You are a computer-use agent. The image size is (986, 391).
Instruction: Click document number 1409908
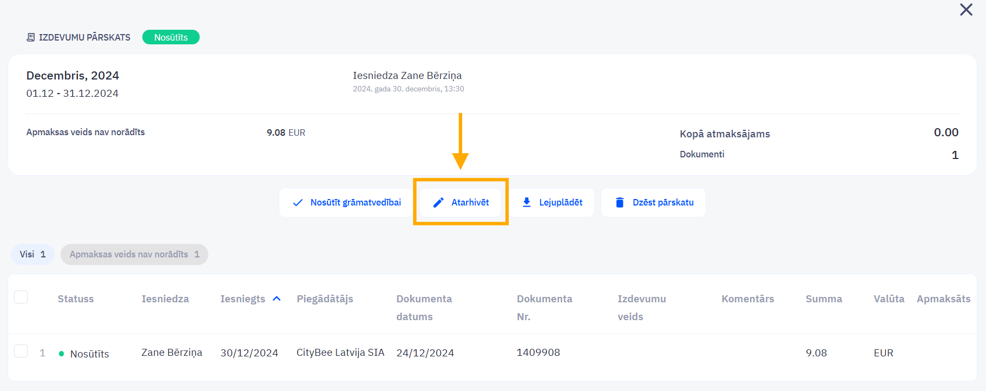tap(538, 353)
